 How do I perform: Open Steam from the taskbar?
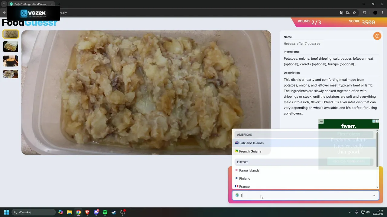click(x=114, y=212)
